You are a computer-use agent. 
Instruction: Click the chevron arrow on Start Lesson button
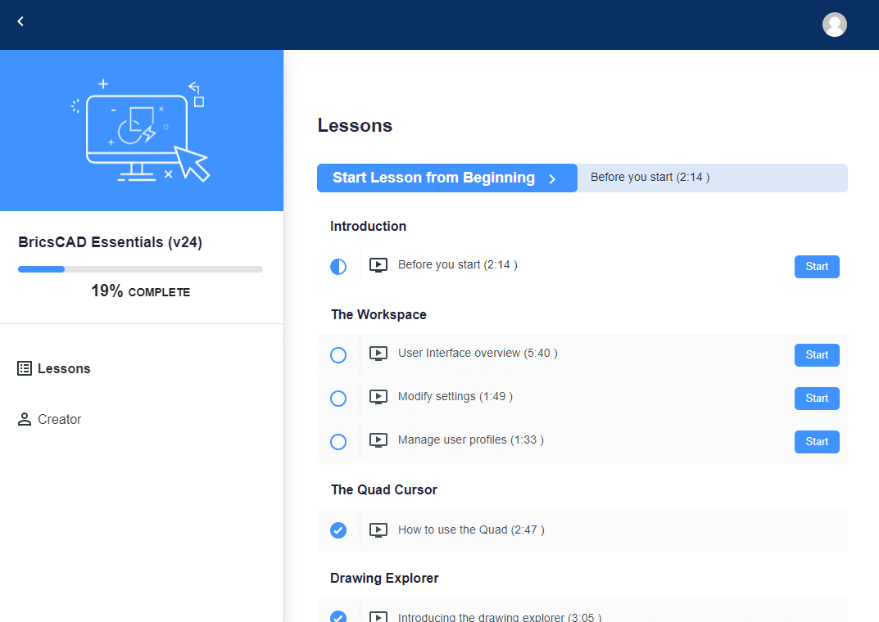coord(552,178)
